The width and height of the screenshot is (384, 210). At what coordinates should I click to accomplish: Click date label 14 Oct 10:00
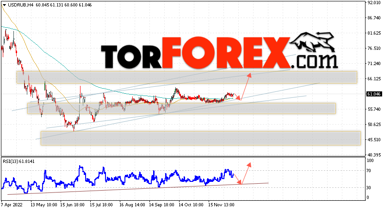coord(191,204)
